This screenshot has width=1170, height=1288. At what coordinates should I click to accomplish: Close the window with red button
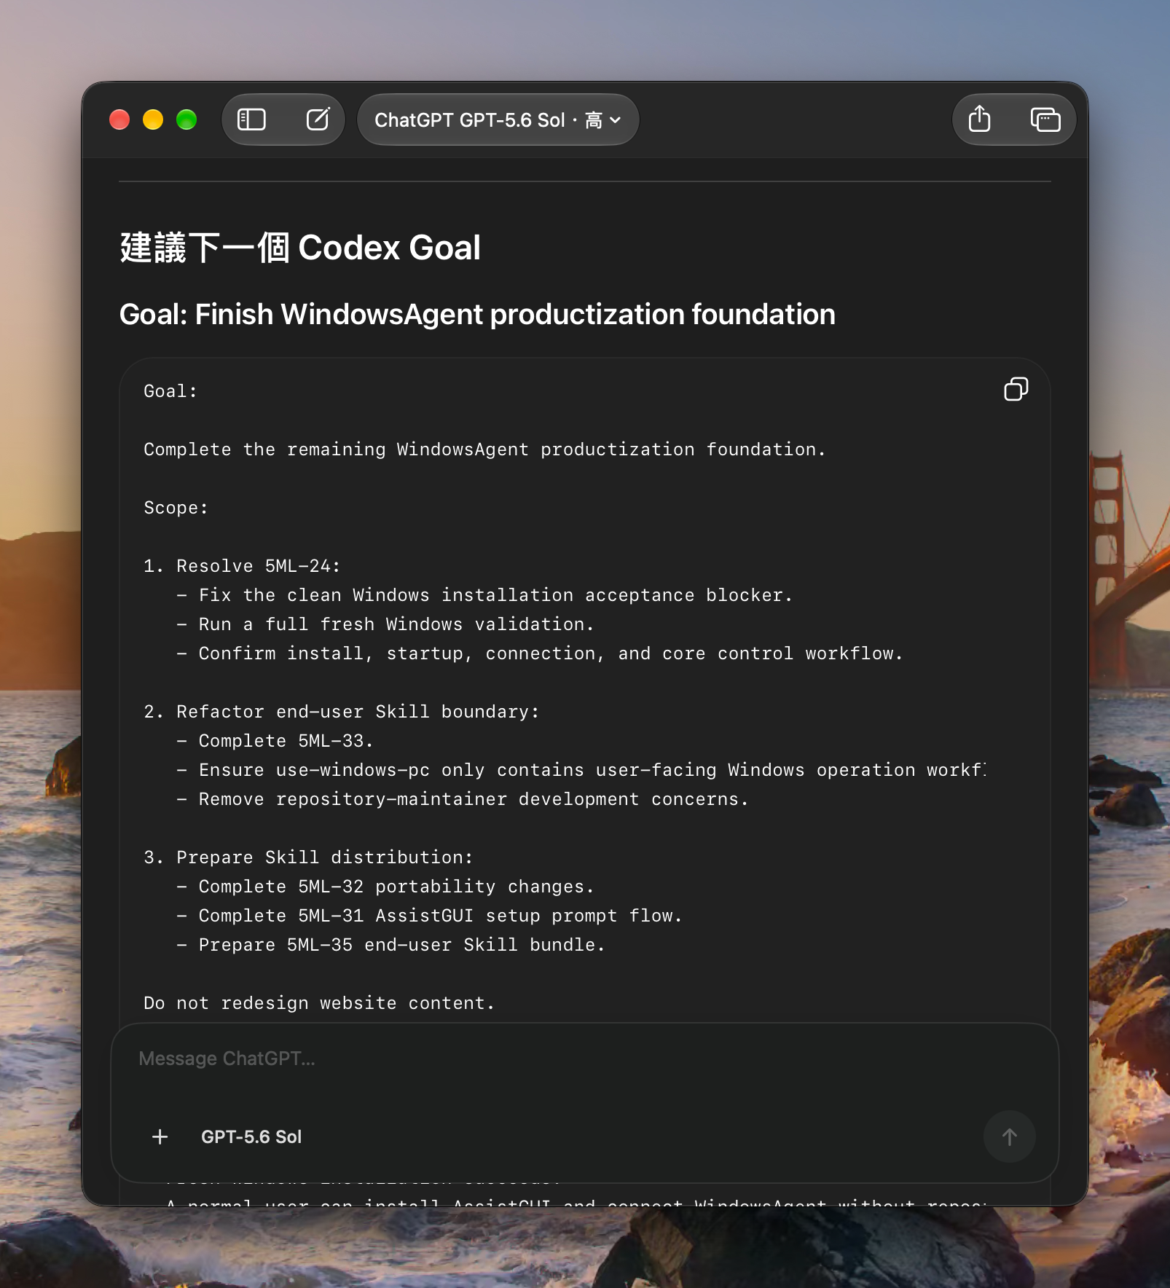[119, 119]
